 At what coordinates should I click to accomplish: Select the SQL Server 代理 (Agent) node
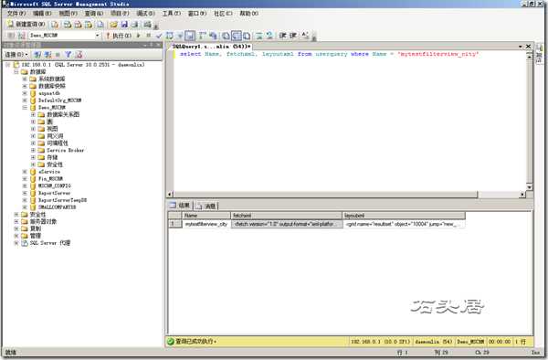[x=50, y=243]
